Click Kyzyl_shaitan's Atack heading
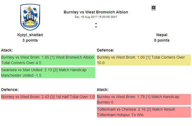Image resolution: width=192 pixels, height=126 pixels. coord(7,50)
